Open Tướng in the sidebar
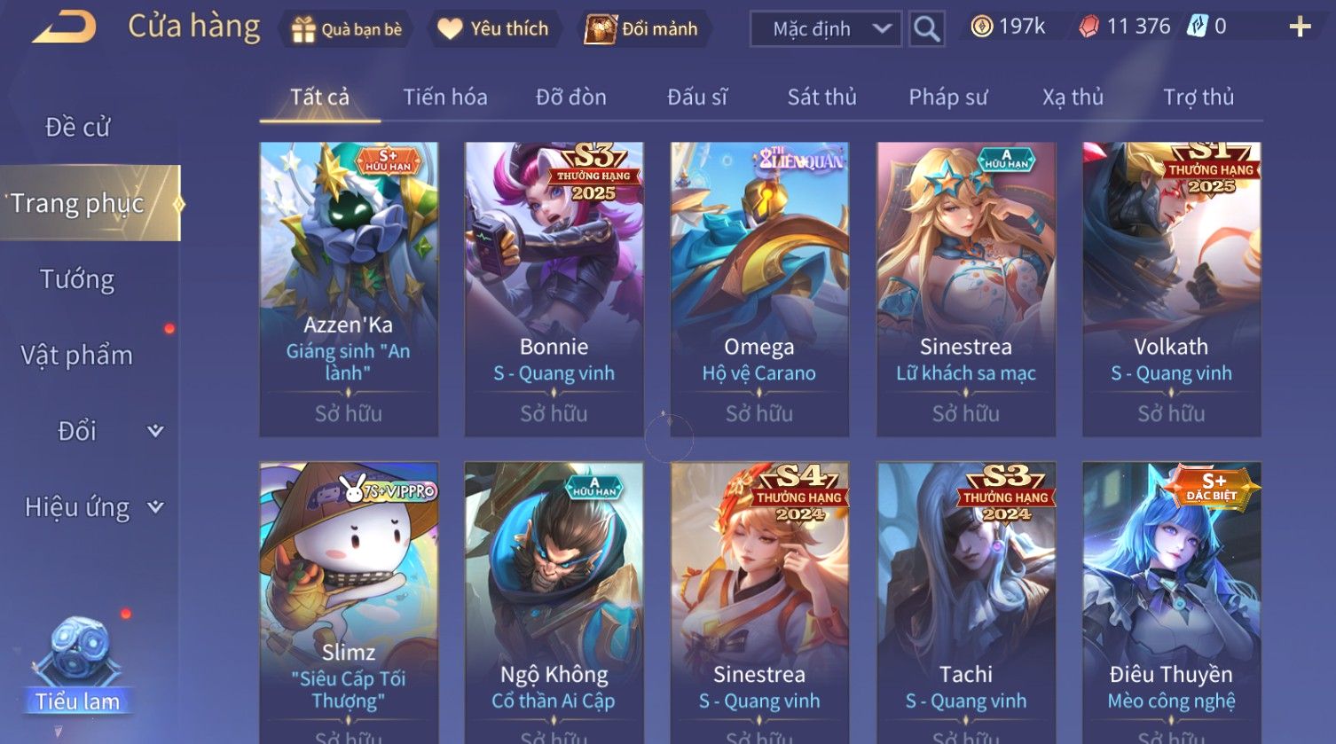1336x744 pixels. pos(77,279)
